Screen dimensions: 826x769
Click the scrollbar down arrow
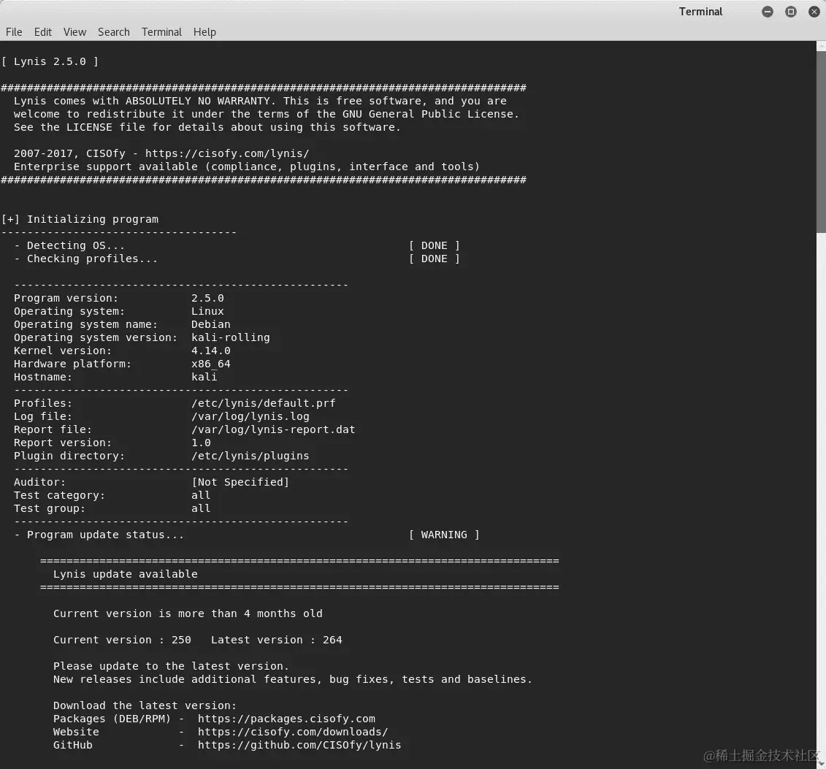pos(821,764)
